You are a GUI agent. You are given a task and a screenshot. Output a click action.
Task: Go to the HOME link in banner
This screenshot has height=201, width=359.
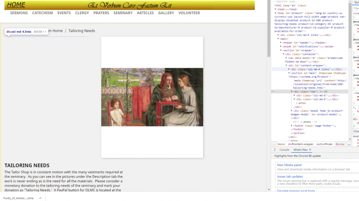[16, 5]
